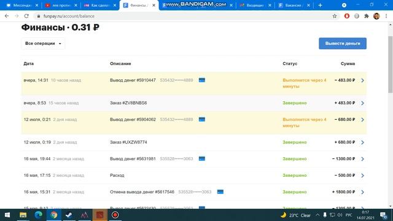
Task: Click 'Дата' column header
Action: click(29, 64)
